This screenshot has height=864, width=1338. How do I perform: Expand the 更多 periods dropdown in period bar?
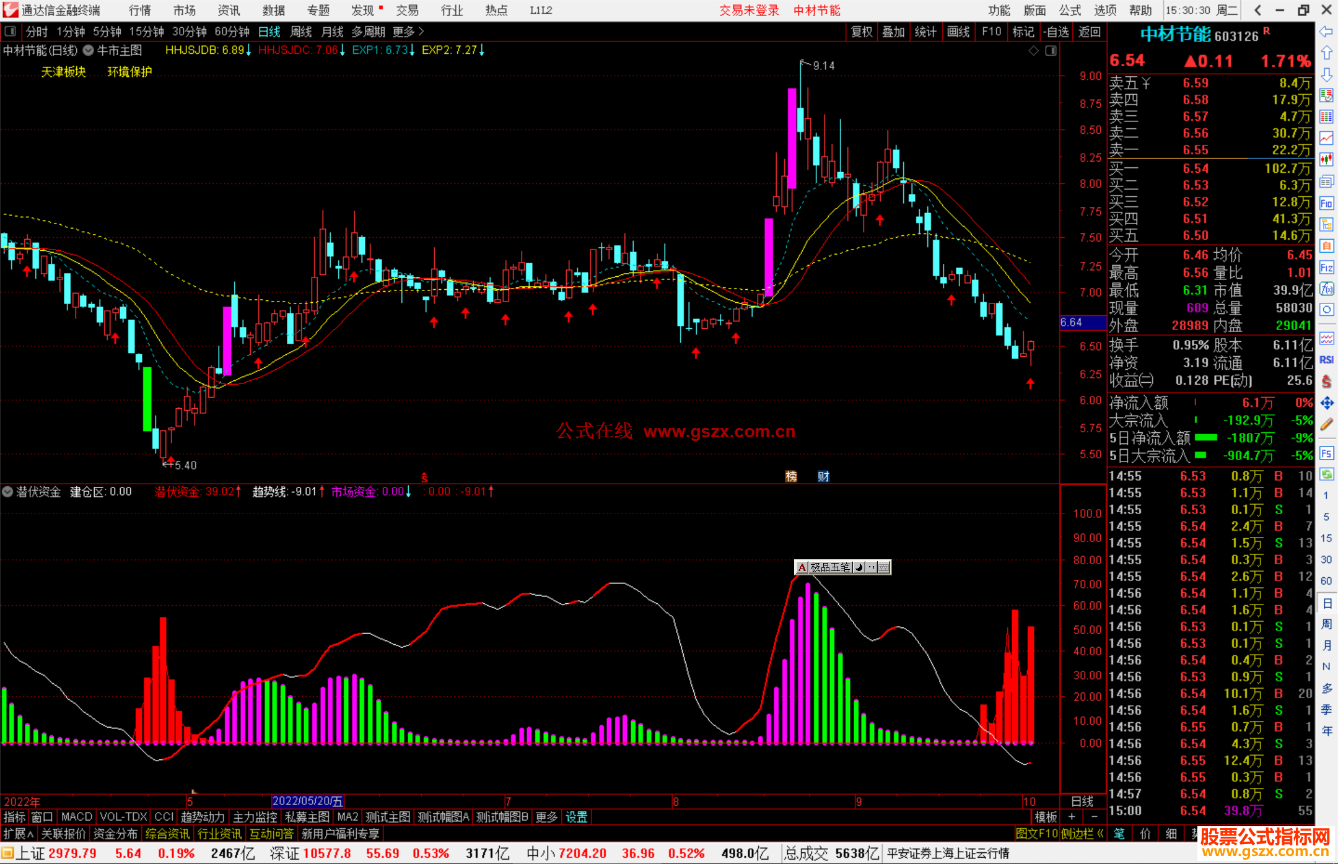coord(408,32)
